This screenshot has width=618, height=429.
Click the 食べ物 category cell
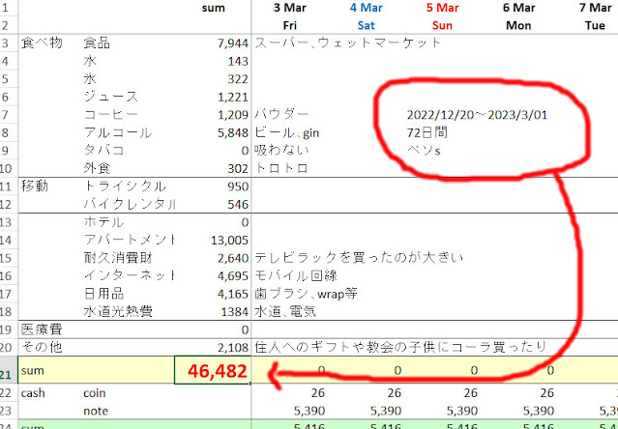point(42,43)
